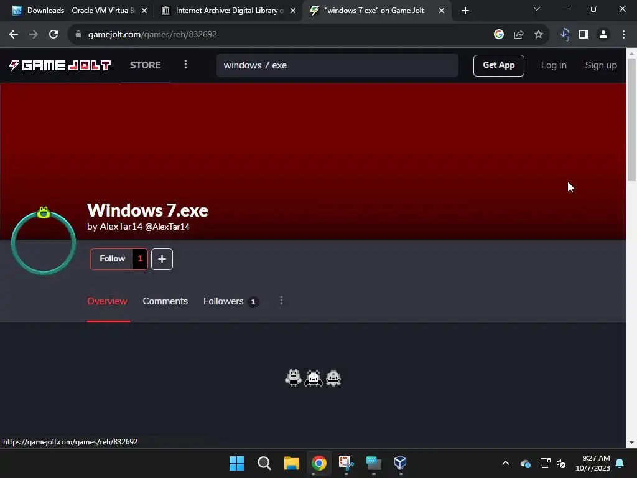This screenshot has width=637, height=478.
Task: Click the Game Jolt logo
Action: [60, 65]
